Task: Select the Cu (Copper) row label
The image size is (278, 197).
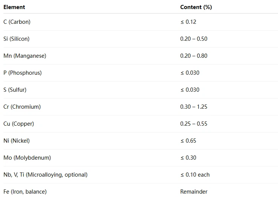Action: tap(18, 124)
